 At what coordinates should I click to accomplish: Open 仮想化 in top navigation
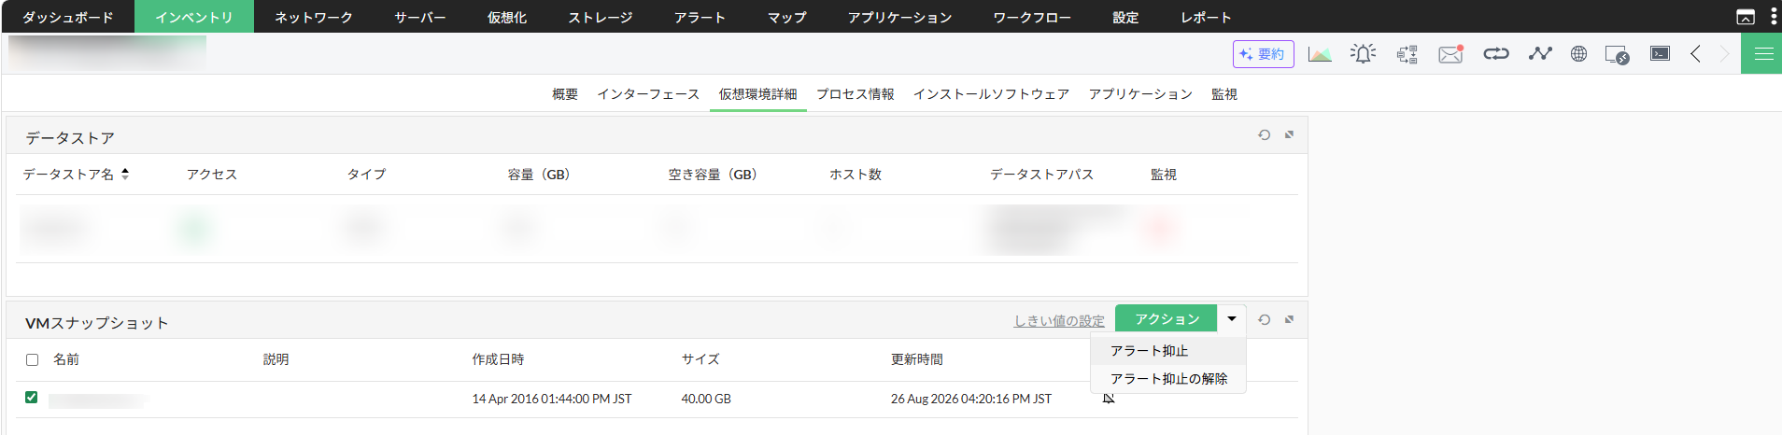click(x=507, y=17)
